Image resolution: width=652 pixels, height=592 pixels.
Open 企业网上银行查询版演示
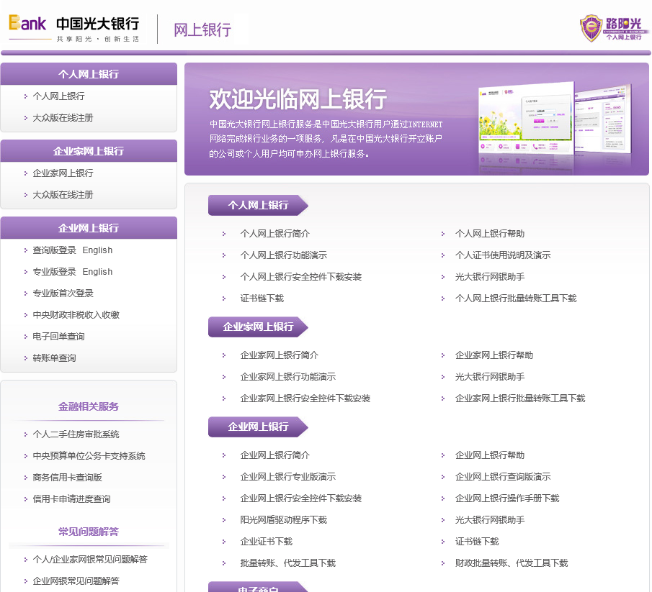[503, 477]
